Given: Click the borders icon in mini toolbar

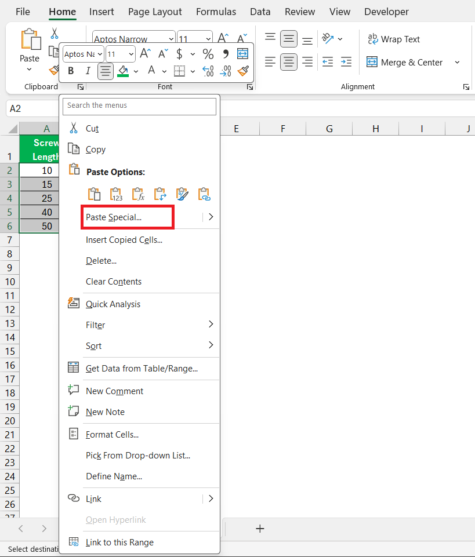Looking at the screenshot, I should point(179,71).
